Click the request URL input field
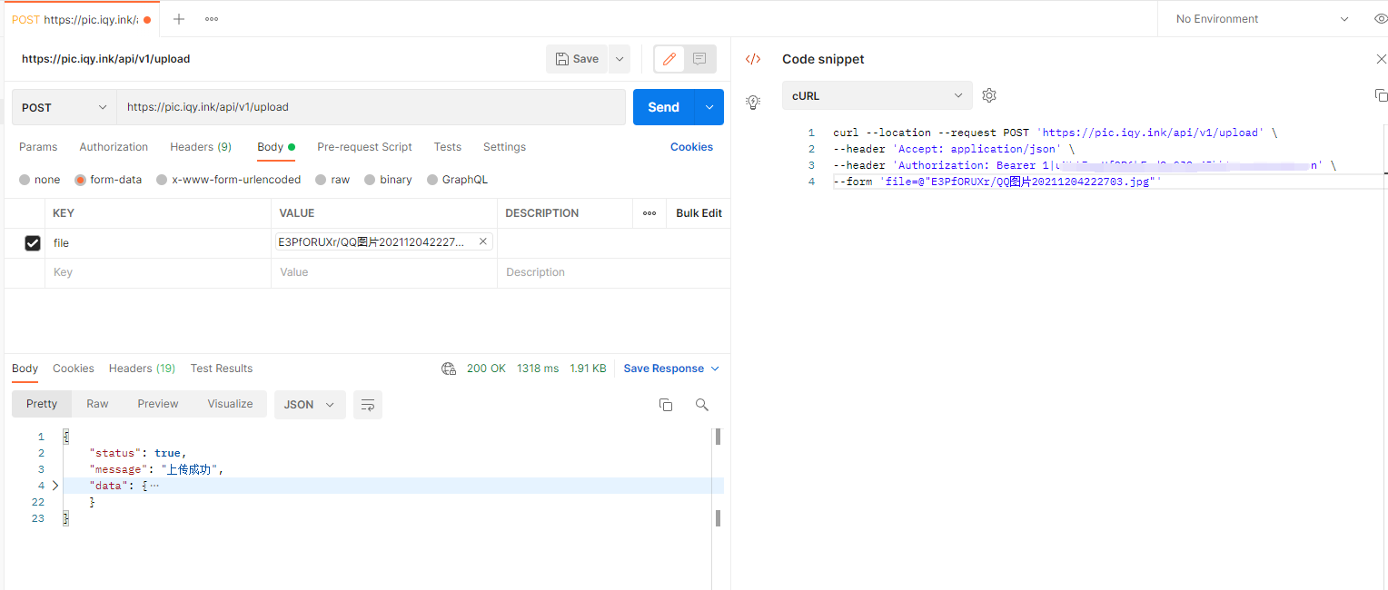The image size is (1388, 590). [371, 107]
